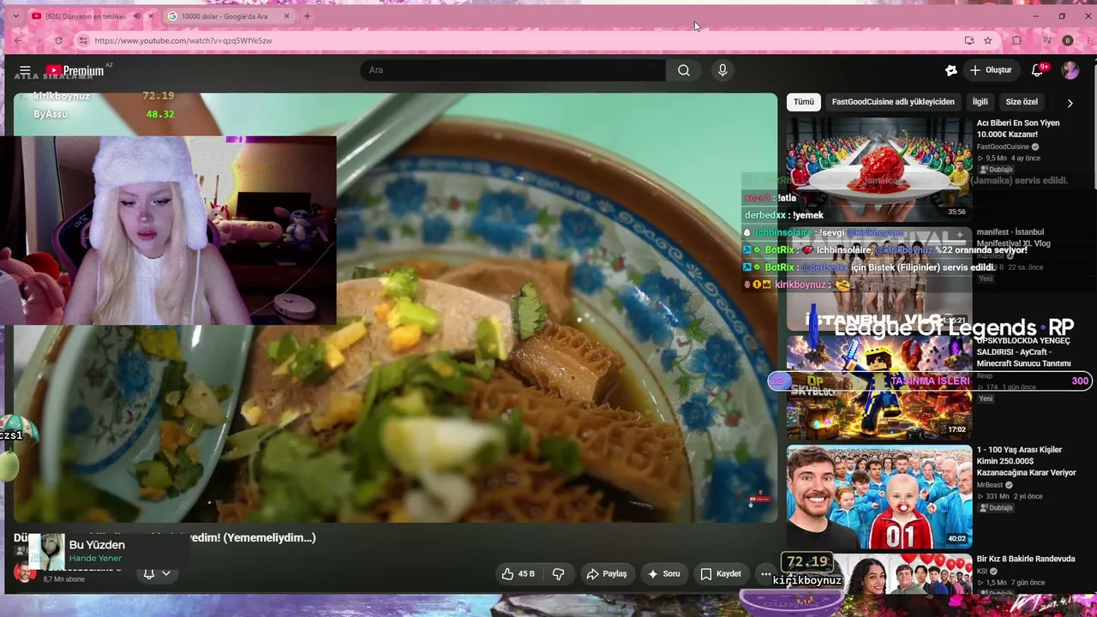Show next filter chips with arrow
The image size is (1097, 617).
[x=1070, y=103]
